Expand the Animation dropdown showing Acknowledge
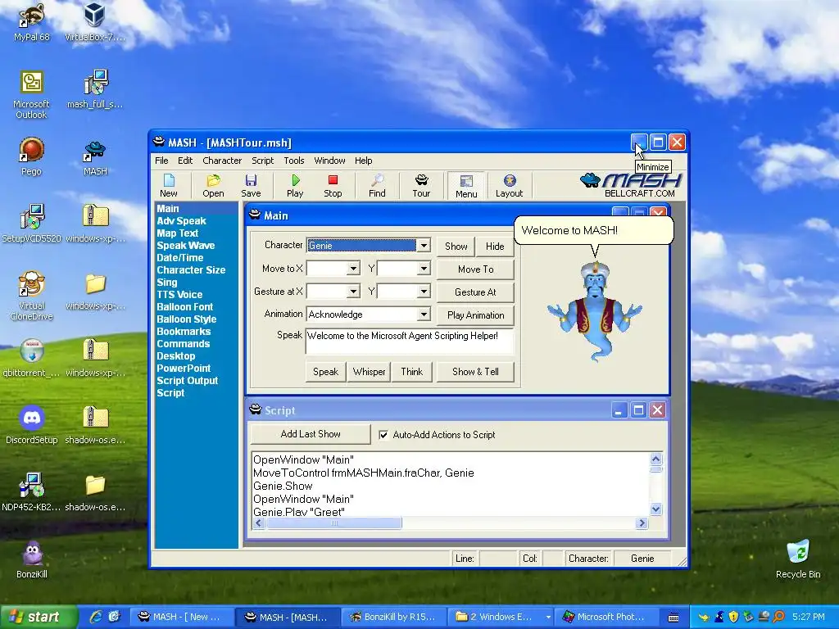The width and height of the screenshot is (839, 629). (x=424, y=314)
